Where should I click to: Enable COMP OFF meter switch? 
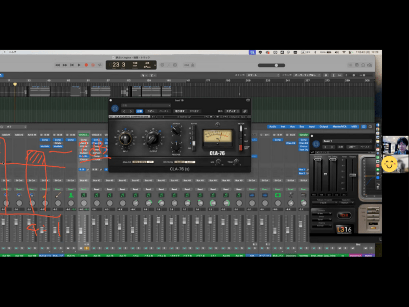coord(241,147)
